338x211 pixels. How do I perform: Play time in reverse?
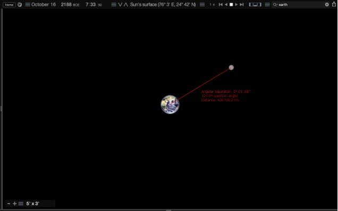[226, 5]
